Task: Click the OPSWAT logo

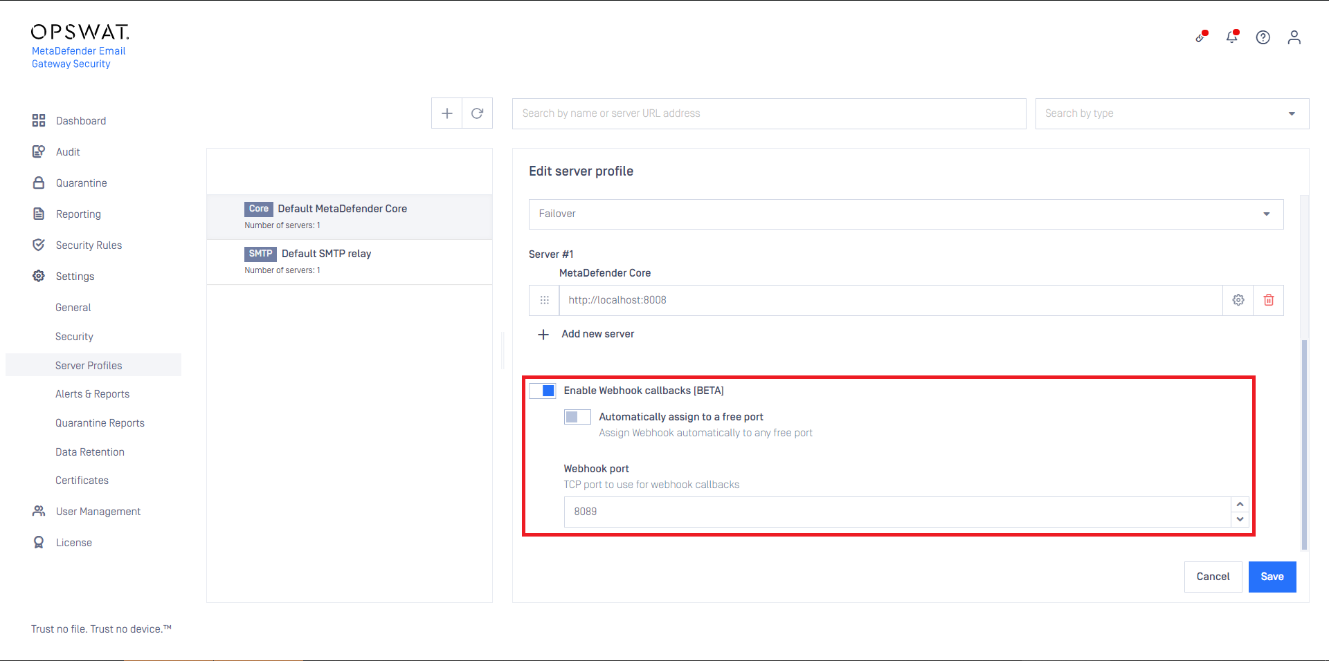Action: pyautogui.click(x=80, y=32)
